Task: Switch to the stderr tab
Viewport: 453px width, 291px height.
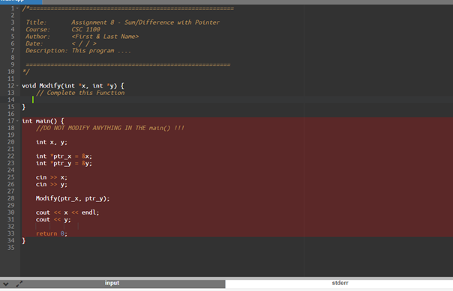Action: pyautogui.click(x=340, y=284)
